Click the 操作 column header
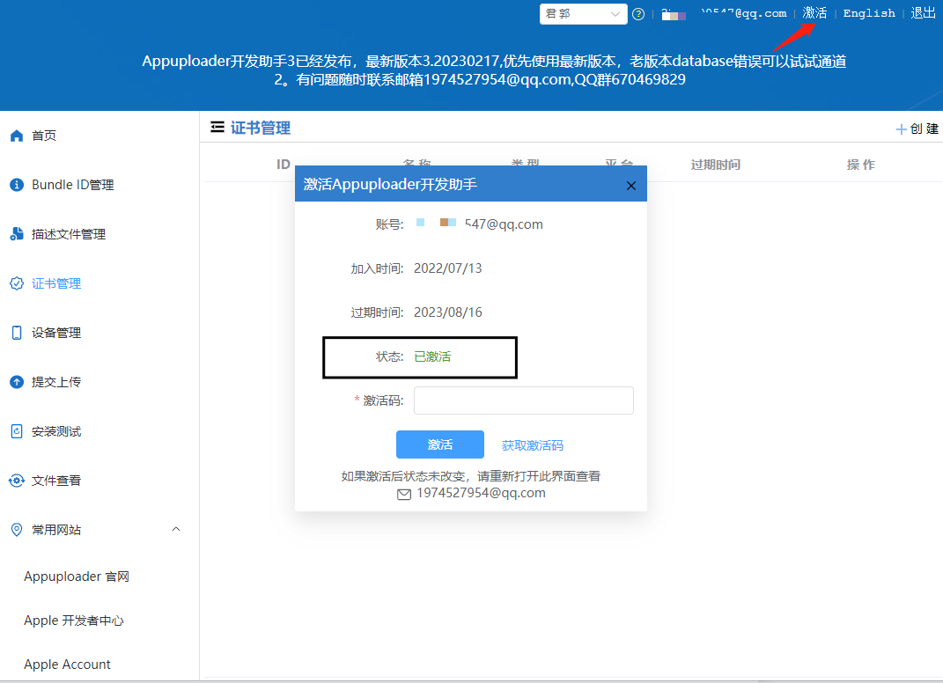The width and height of the screenshot is (943, 683). 860,165
